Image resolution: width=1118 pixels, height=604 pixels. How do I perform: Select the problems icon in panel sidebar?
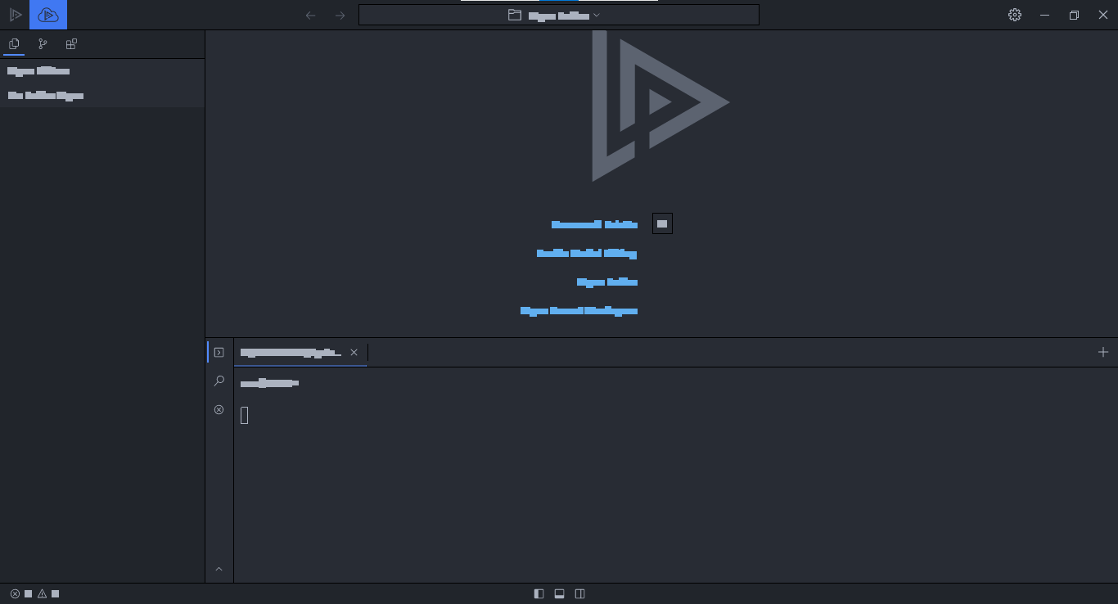tap(219, 409)
